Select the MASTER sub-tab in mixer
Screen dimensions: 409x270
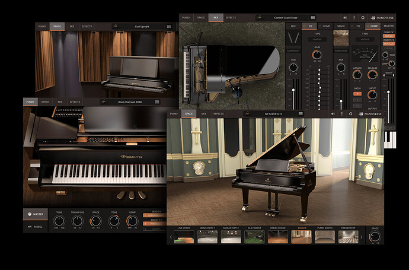pyautogui.click(x=389, y=26)
